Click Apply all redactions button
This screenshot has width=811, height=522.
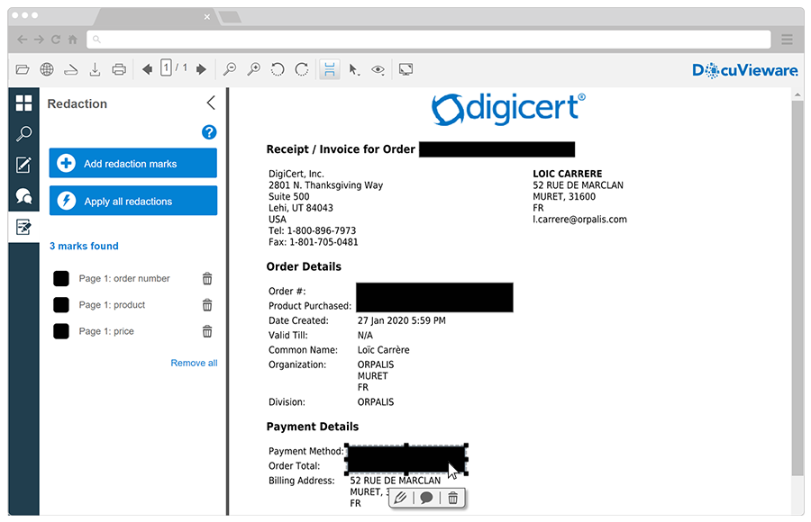click(x=133, y=201)
